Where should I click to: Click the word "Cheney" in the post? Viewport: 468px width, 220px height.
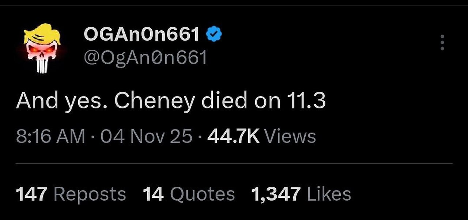coord(154,100)
